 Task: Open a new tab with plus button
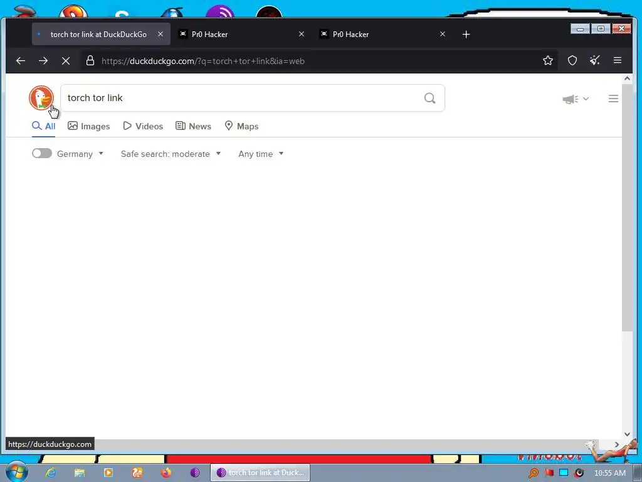466,35
